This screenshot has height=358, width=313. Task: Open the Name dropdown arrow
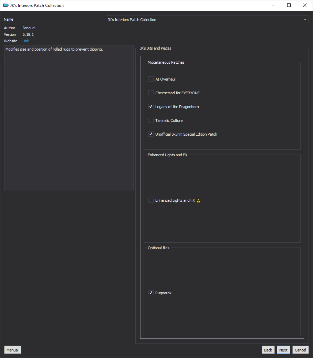click(x=305, y=19)
